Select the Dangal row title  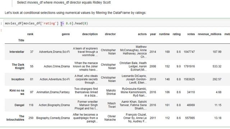tap(19, 105)
